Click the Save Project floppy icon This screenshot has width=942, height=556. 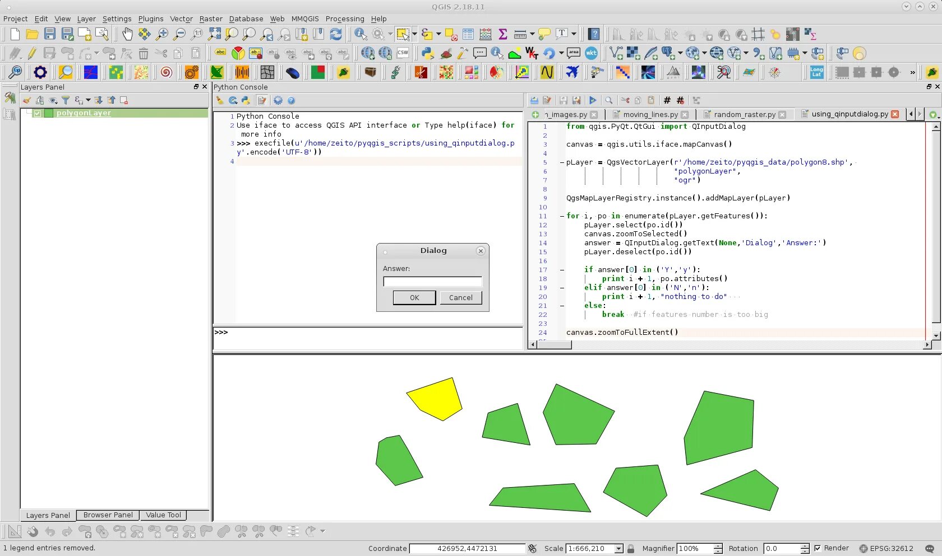(50, 34)
